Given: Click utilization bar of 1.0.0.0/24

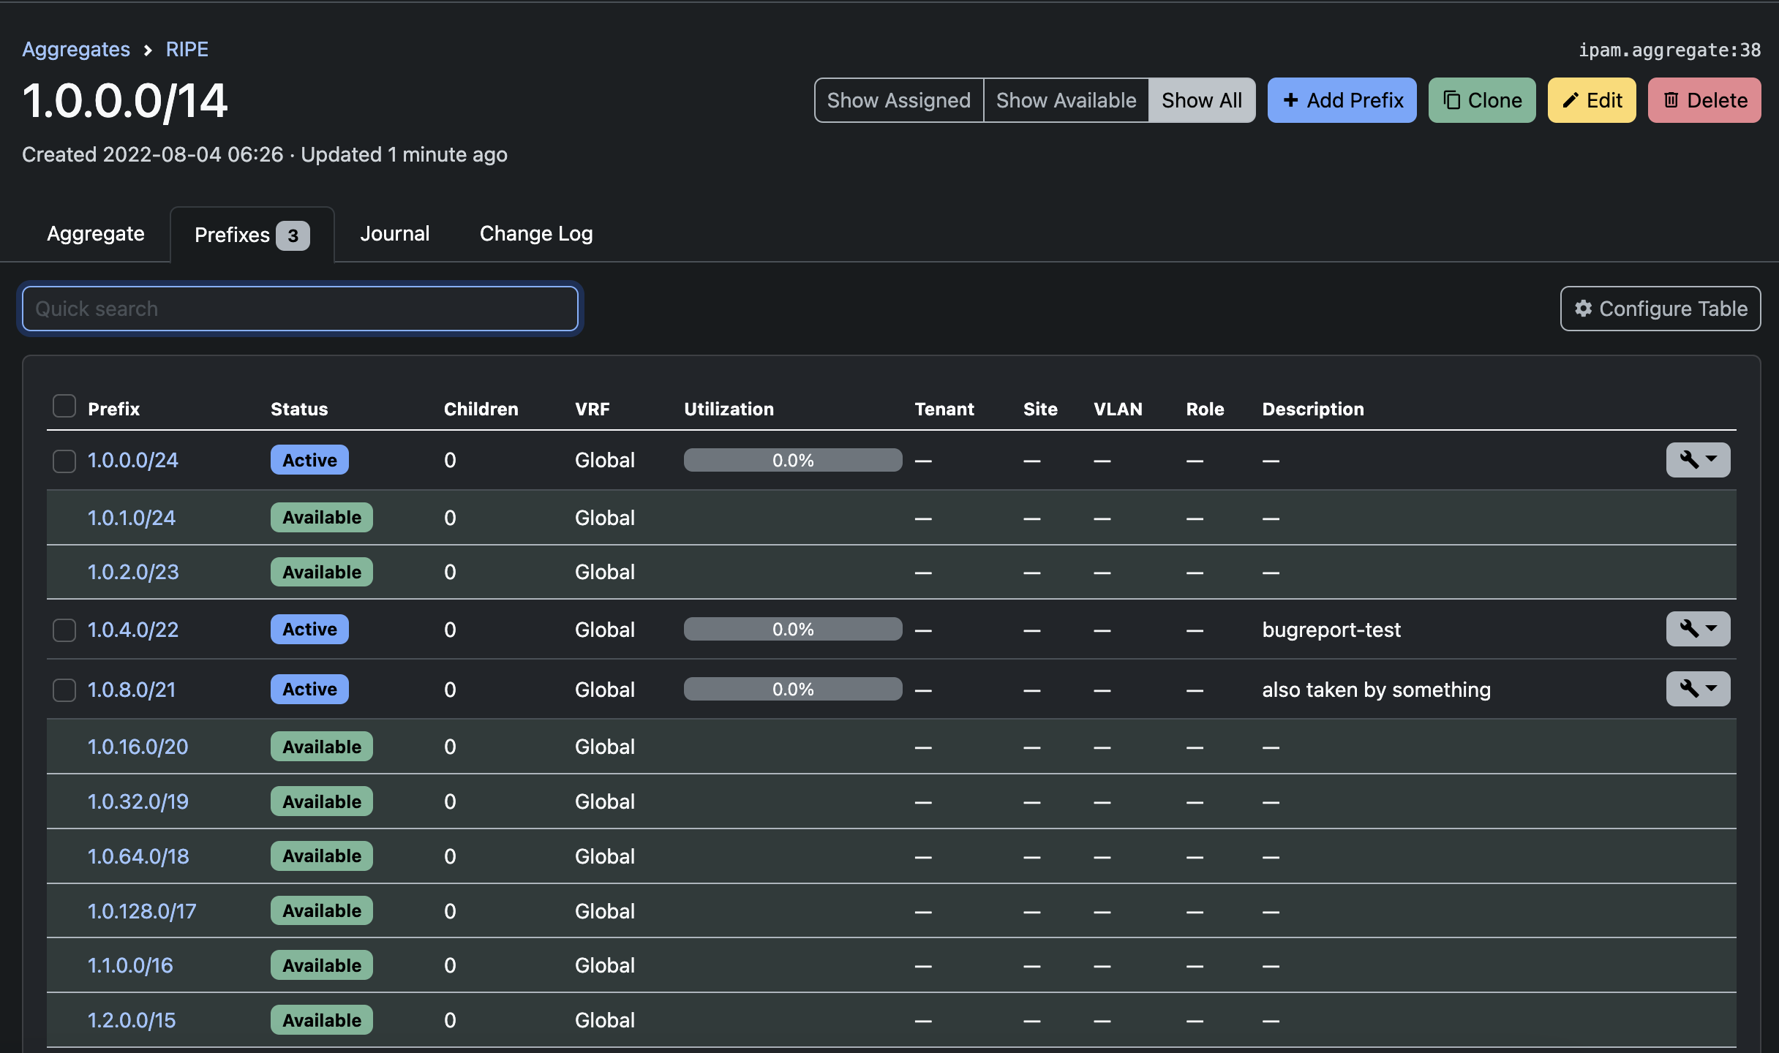Looking at the screenshot, I should 792,460.
